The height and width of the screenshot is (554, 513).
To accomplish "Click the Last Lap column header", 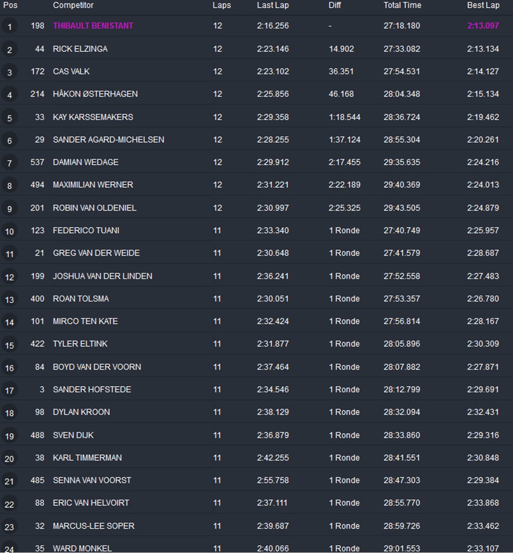I will pos(273,5).
